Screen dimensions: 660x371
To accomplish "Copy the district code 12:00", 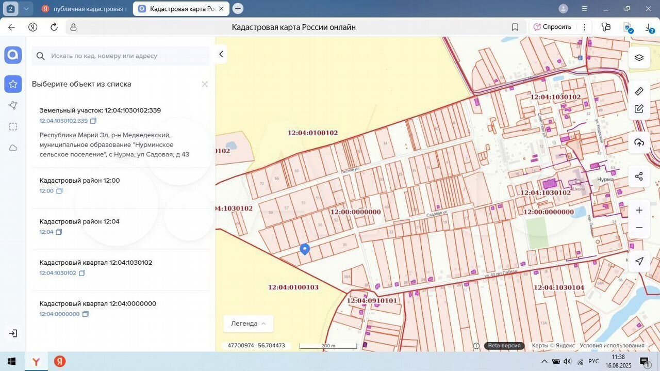I will click(x=59, y=191).
